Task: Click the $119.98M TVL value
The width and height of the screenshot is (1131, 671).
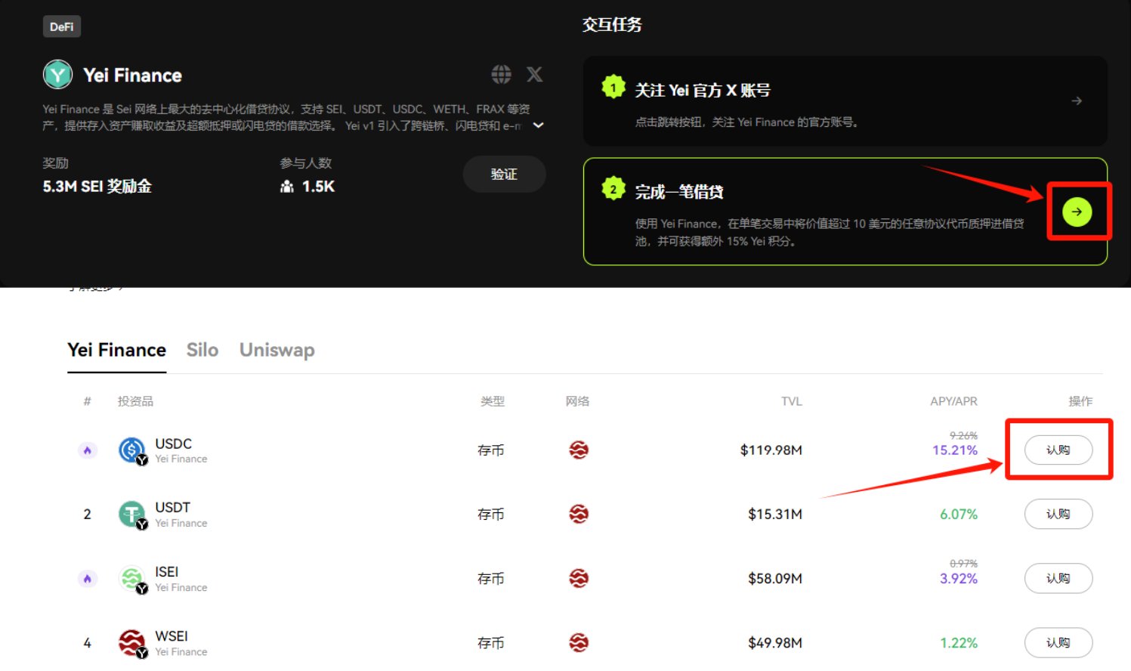Action: (771, 450)
